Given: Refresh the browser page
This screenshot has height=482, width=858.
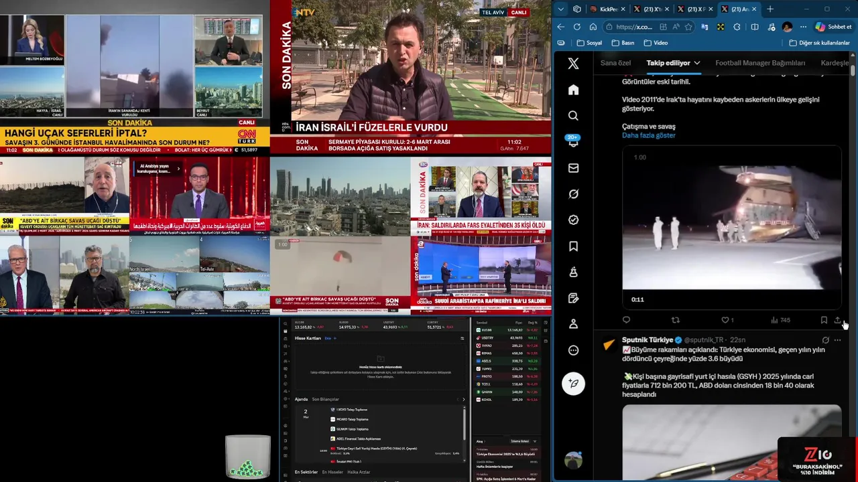Looking at the screenshot, I should pyautogui.click(x=577, y=27).
